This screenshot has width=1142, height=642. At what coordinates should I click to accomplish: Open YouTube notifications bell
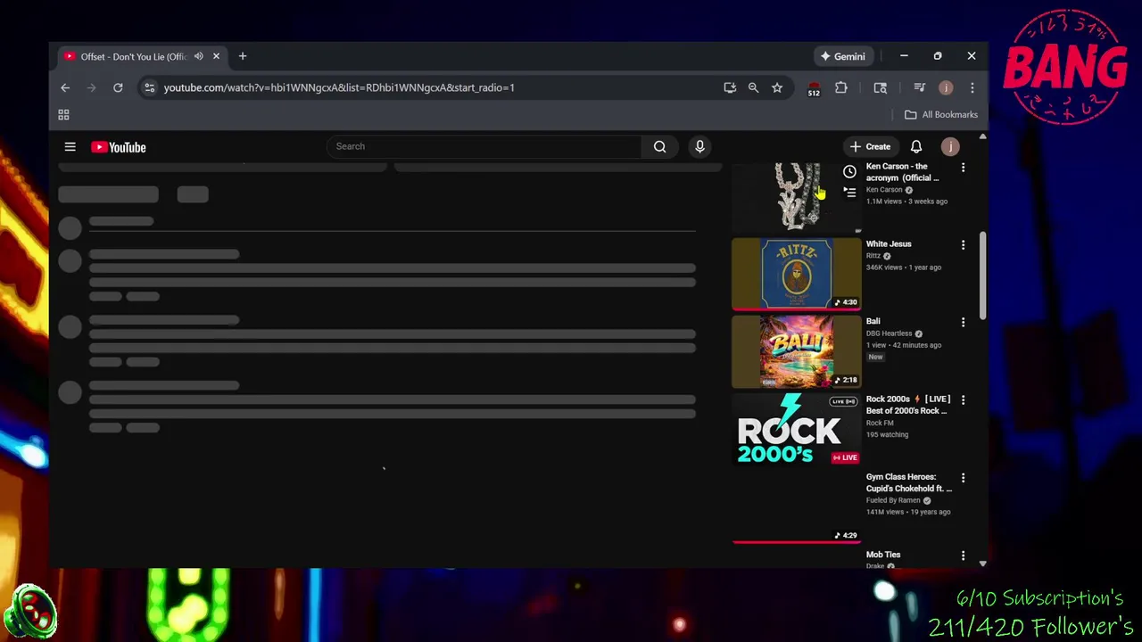pyautogui.click(x=916, y=146)
